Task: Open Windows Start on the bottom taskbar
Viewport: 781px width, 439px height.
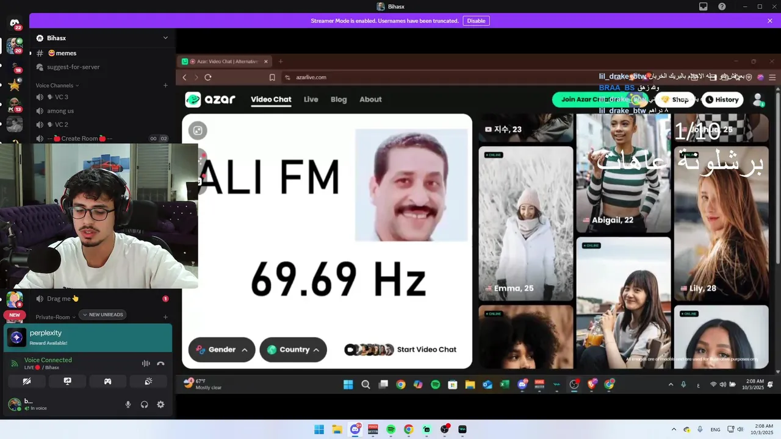Action: pos(319,429)
